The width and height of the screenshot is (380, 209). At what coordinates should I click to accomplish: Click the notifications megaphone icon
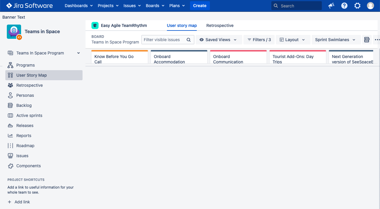tap(331, 6)
